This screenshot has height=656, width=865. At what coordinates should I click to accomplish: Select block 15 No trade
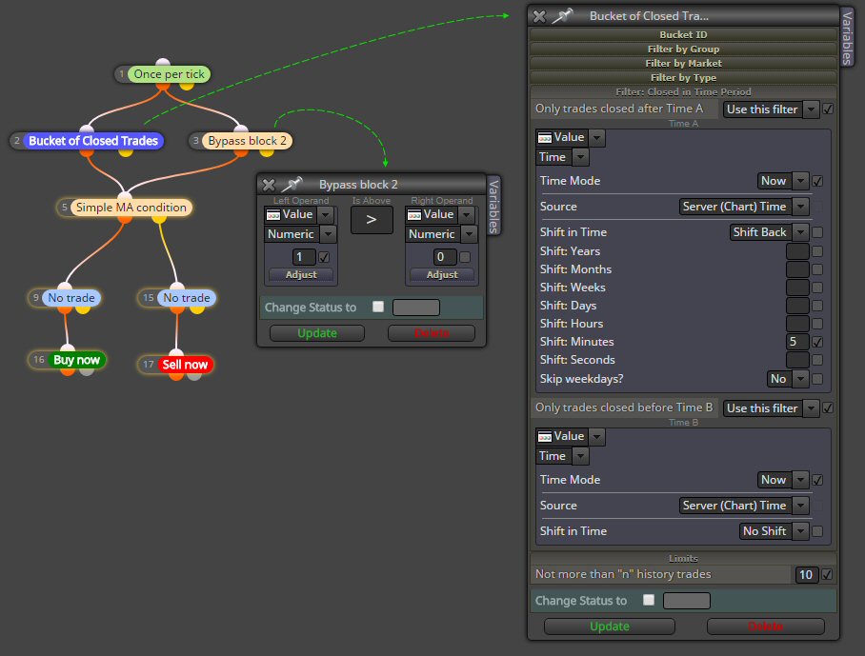tap(187, 298)
